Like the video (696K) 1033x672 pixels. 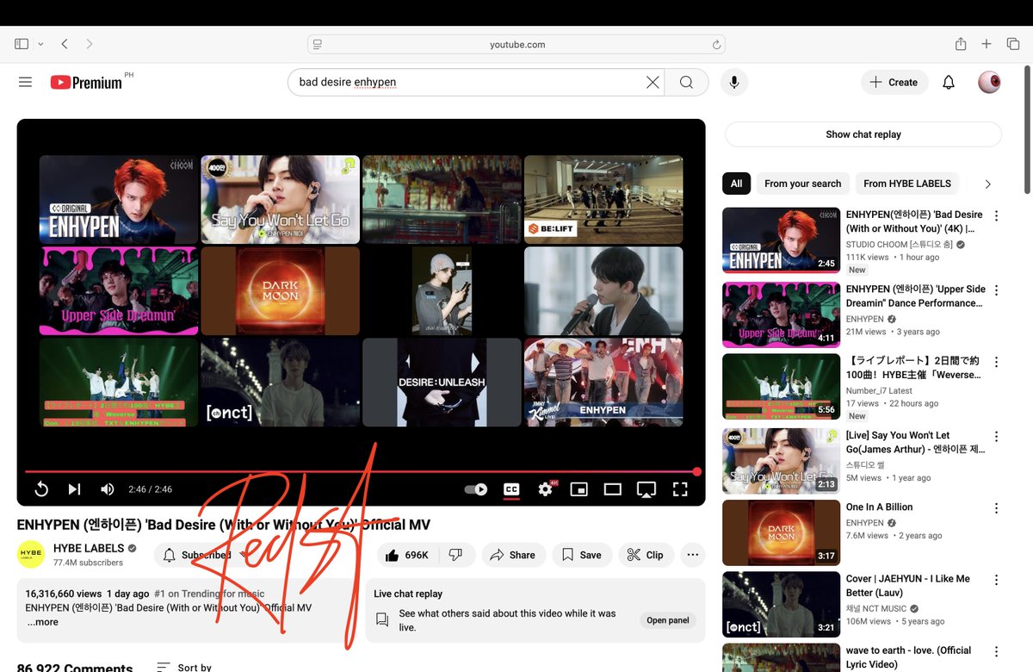tap(407, 555)
